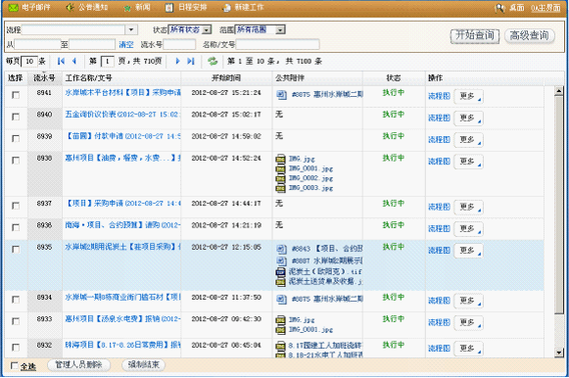Check the box for row 8939
This screenshot has width=569, height=378.
[x=16, y=139]
